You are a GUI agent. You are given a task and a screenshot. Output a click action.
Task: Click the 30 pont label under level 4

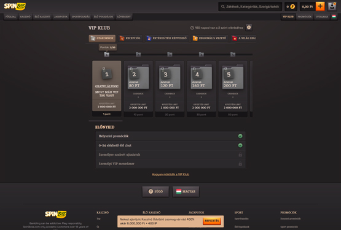click(x=201, y=115)
